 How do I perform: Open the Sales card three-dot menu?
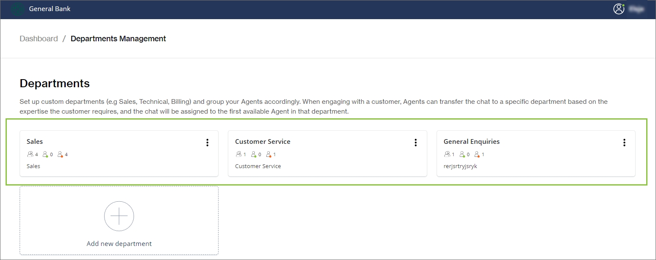coord(207,143)
